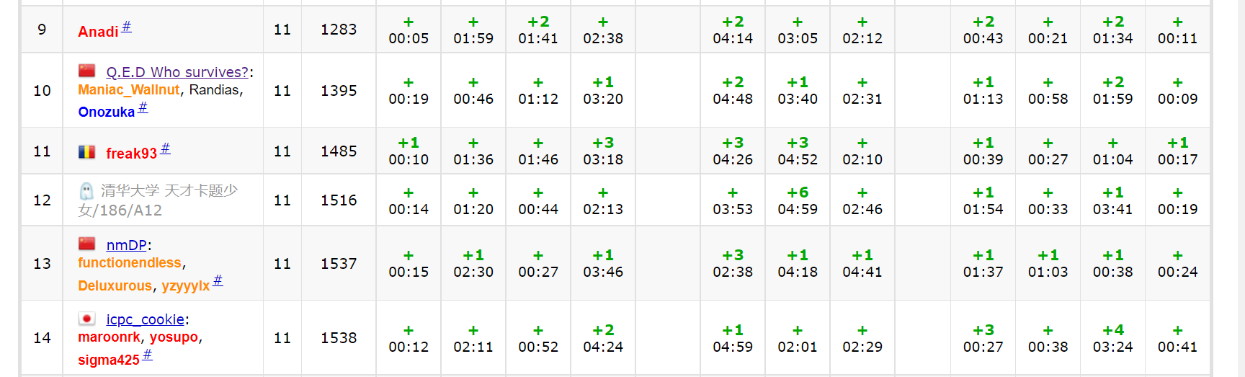
Task: Click the Romania flag next to freak93
Action: pos(87,152)
